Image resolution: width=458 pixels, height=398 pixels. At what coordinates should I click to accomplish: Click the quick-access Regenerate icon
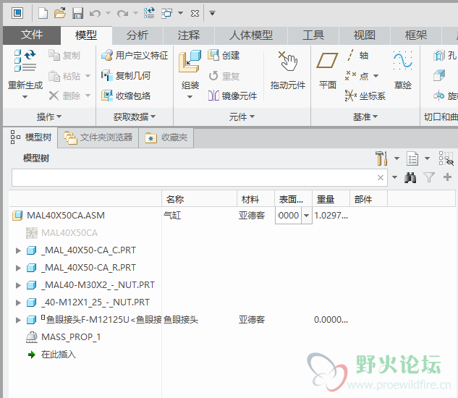149,13
